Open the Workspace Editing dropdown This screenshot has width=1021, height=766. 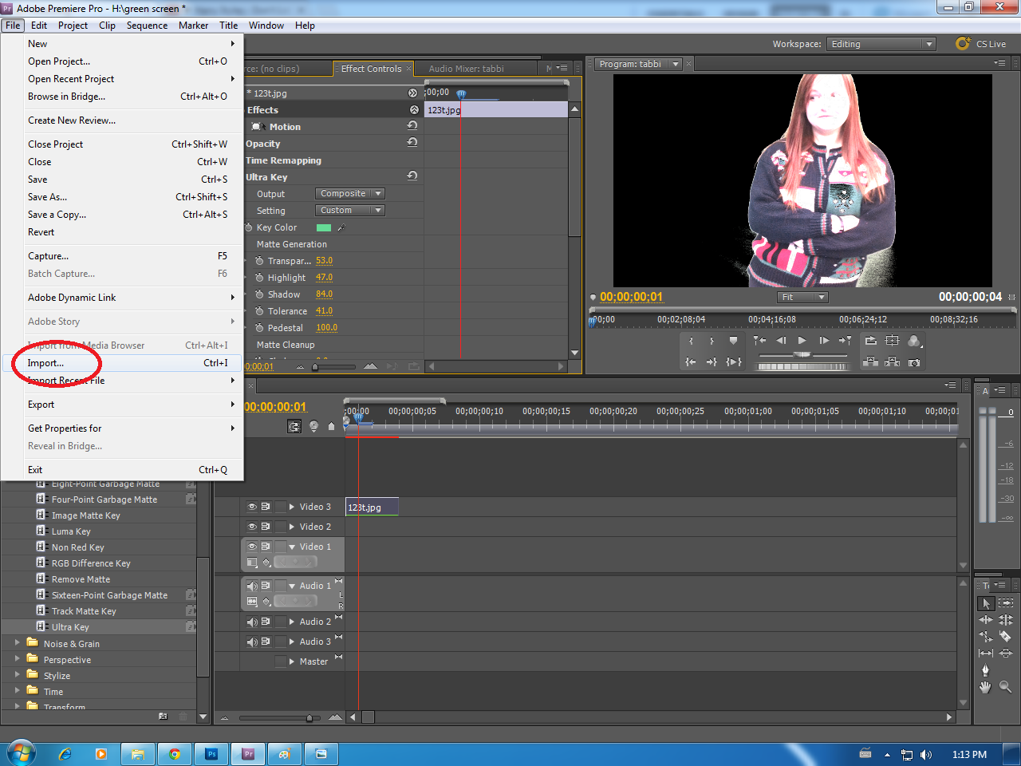point(881,44)
